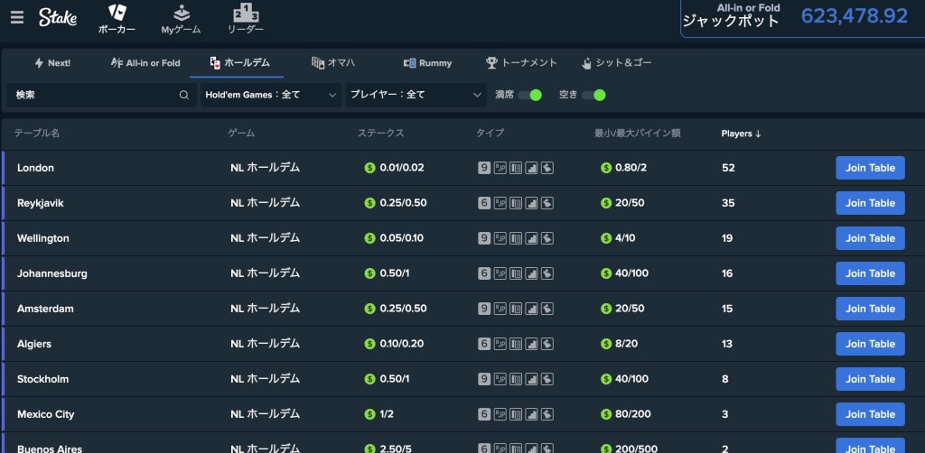Click the stairs icon in Algiers row

(531, 344)
